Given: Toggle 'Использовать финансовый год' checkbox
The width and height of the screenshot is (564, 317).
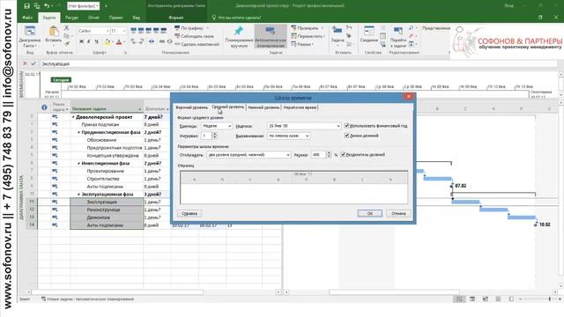Looking at the screenshot, I should click(346, 126).
